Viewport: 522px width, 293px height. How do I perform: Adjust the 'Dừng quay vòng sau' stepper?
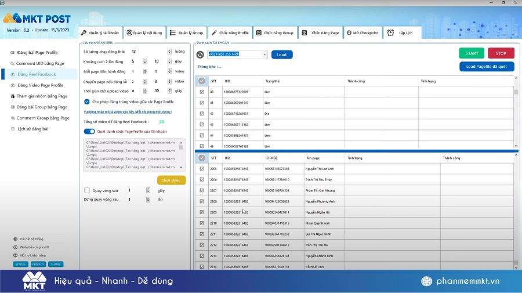(146, 200)
